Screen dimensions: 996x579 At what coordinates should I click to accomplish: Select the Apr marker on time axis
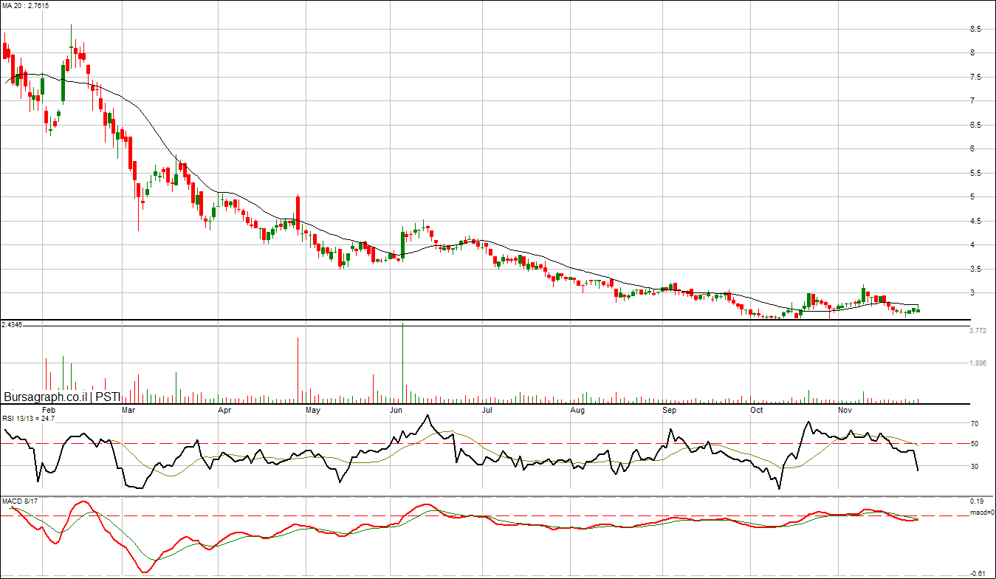point(224,409)
